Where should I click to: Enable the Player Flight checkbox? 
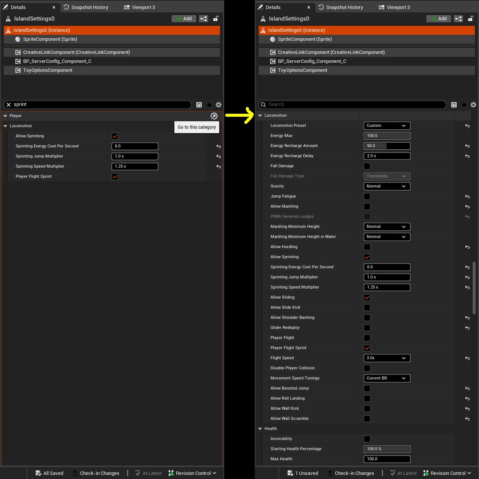click(x=367, y=338)
